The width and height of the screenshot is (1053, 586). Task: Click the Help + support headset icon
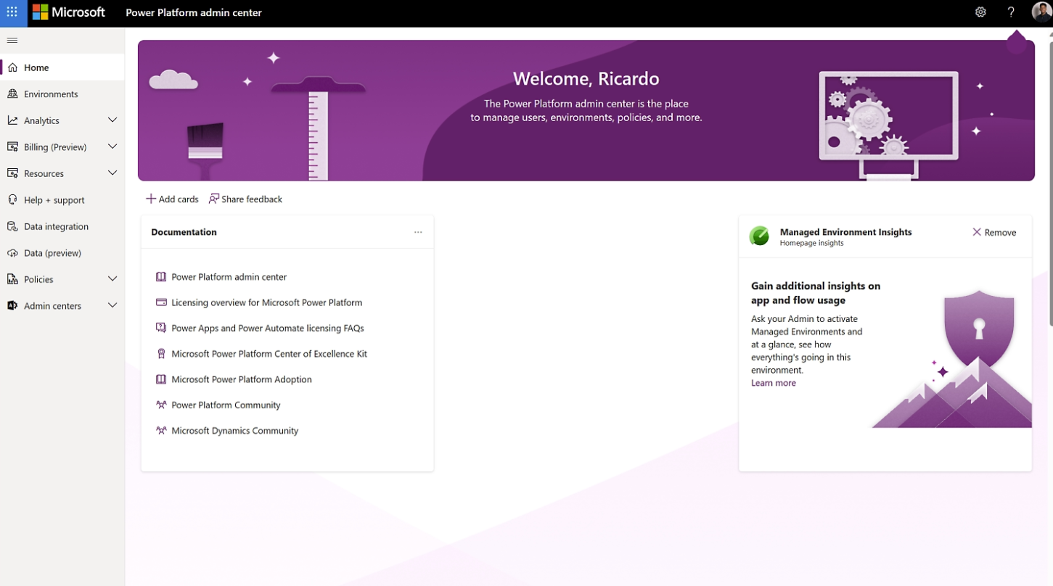(12, 200)
